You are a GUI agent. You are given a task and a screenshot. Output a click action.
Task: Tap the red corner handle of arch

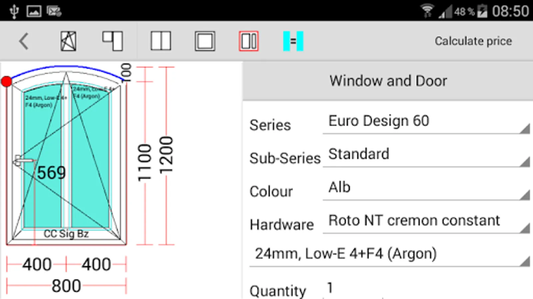point(6,81)
